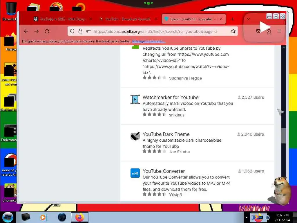Close the YouTube Broadcast Yourself tab

156,19
